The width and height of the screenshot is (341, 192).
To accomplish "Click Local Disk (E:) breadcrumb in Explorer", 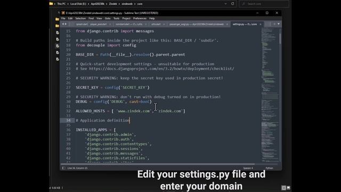I will tap(78, 4).
